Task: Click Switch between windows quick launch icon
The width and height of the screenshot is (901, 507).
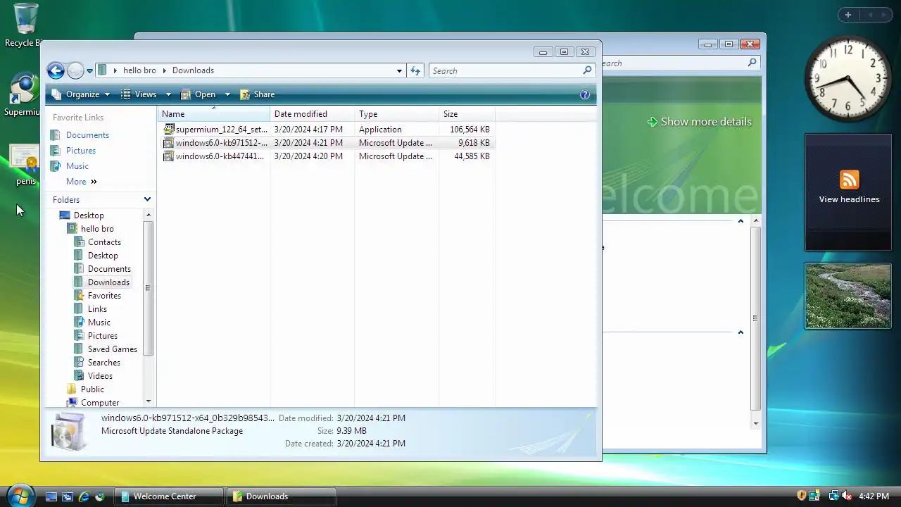Action: [68, 496]
